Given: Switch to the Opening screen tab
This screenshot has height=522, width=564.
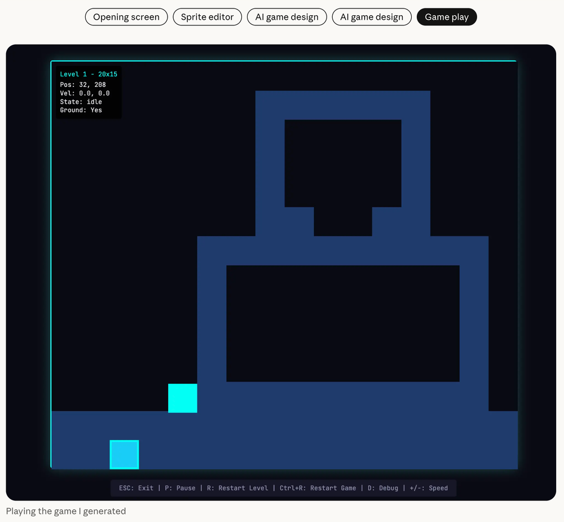Looking at the screenshot, I should pos(126,17).
